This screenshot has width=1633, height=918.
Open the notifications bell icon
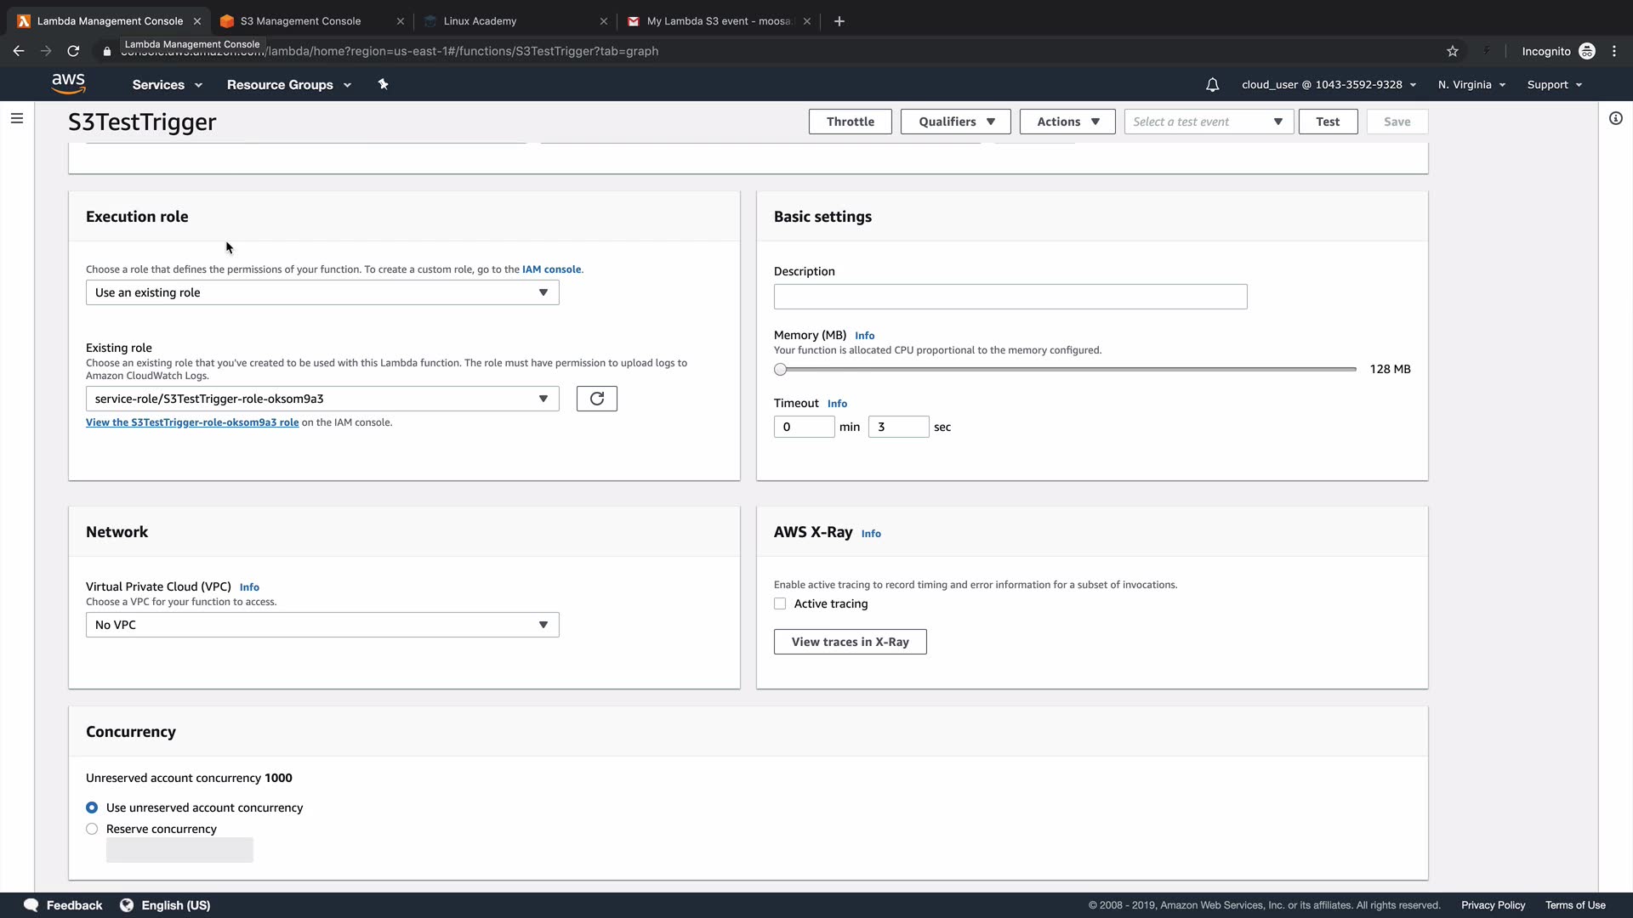coord(1212,85)
